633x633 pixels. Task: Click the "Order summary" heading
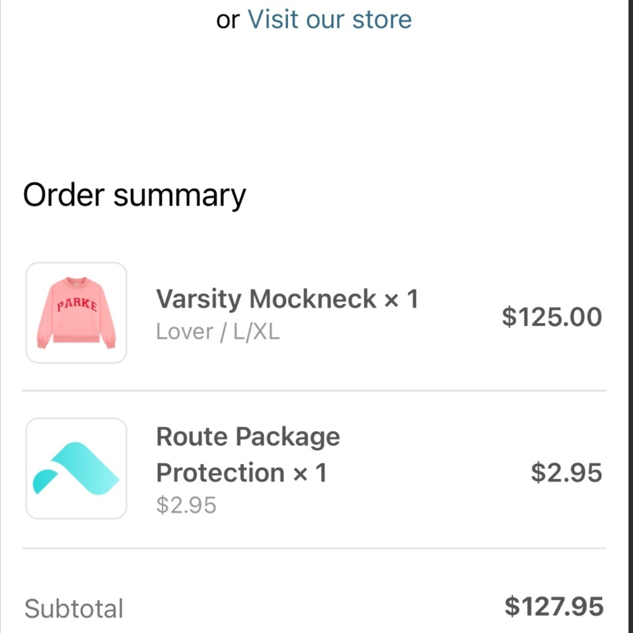pos(134,194)
